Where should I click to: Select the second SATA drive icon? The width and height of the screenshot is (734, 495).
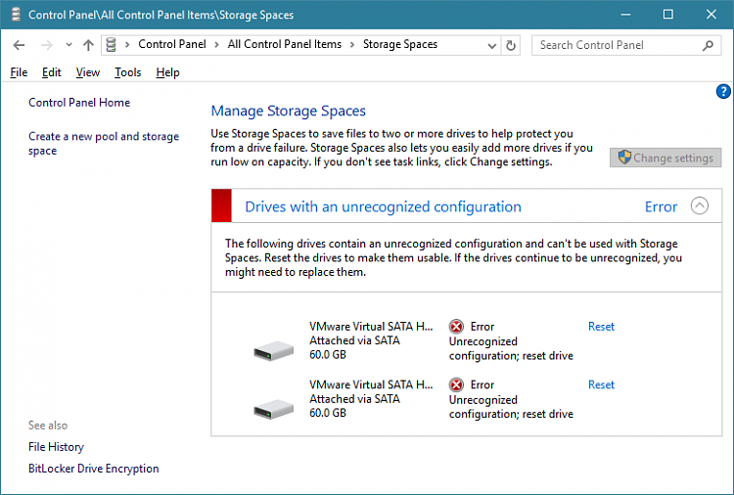point(274,409)
